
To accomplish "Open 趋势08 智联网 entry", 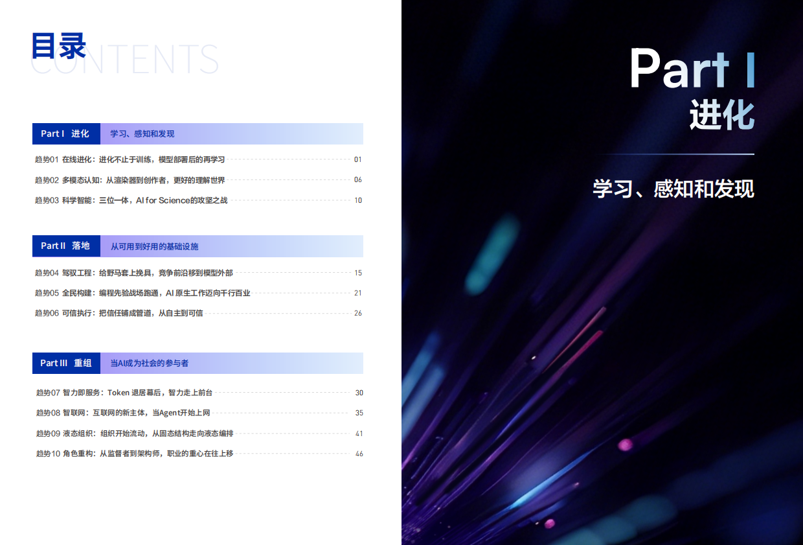I will (x=123, y=413).
